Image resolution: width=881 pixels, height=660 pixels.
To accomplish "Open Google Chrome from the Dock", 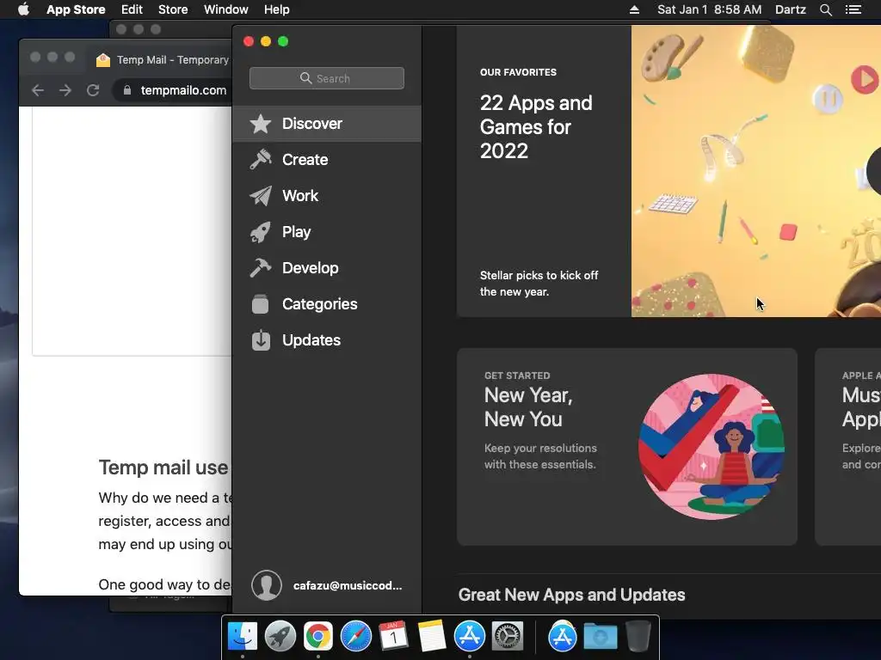I will point(318,637).
